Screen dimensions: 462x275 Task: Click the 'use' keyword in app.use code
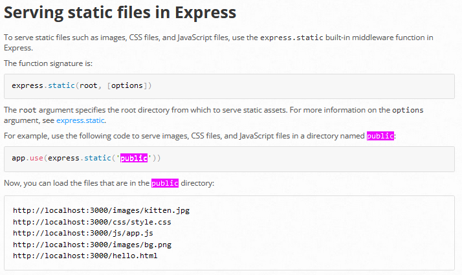coord(36,158)
